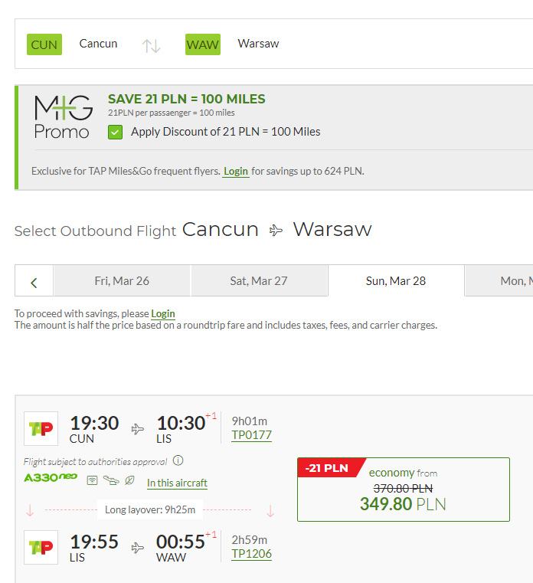
Task: Click the 2h59m flight duration text
Action: [250, 539]
